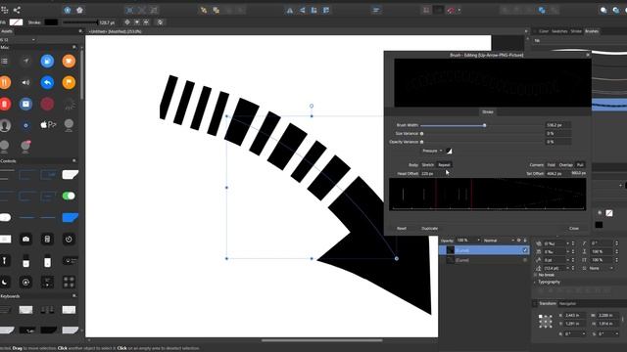Click the pressure curve profile icon
The height and width of the screenshot is (352, 627).
tap(449, 151)
